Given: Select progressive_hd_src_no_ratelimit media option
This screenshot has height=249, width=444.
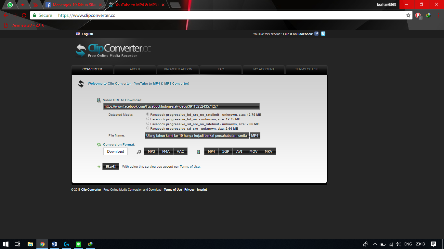Looking at the screenshot, I should click(148, 114).
